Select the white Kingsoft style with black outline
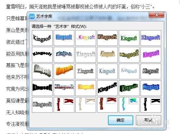 coord(42,105)
